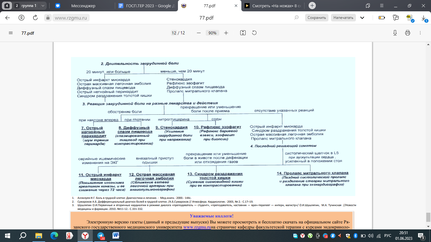Image resolution: width=431 pixels, height=242 pixels.
Task: Click heading '14. Пролапс митрального клапана'
Action: pyautogui.click(x=312, y=173)
